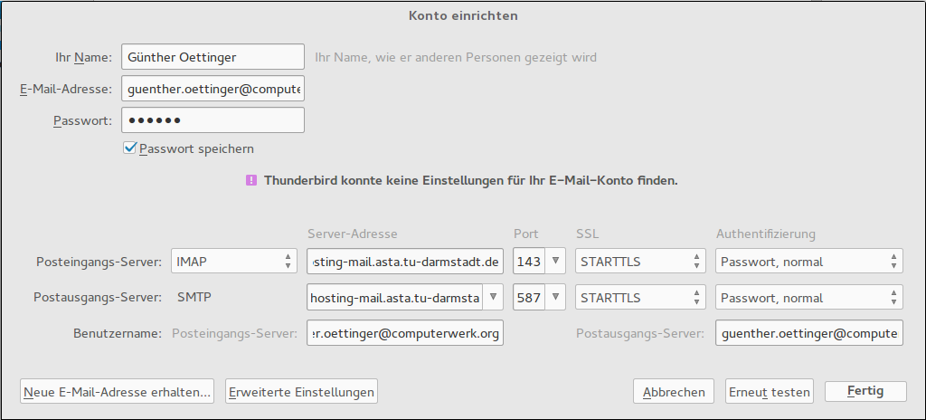
Task: Expand the SMTP server address dropdown arrow
Action: click(494, 298)
